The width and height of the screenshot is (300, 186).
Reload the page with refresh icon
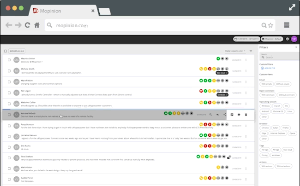point(28,25)
